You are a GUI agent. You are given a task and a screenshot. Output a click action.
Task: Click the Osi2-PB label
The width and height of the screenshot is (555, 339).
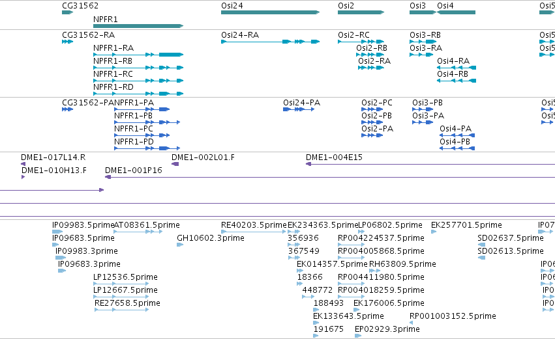click(376, 116)
